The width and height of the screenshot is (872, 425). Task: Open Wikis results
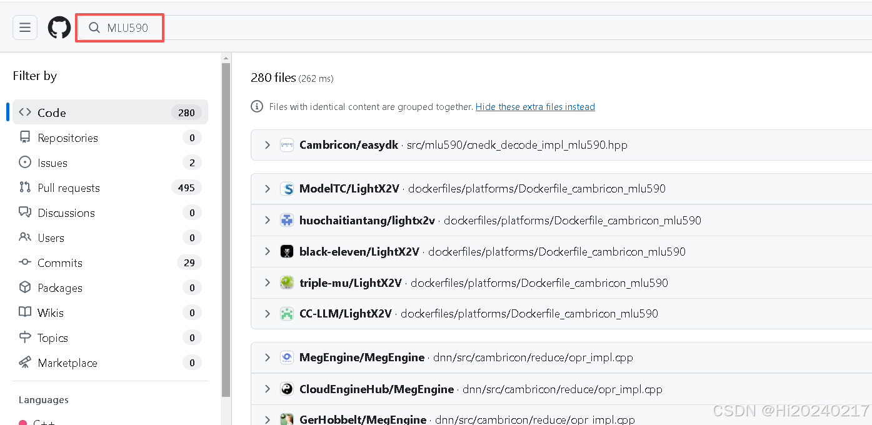point(110,312)
